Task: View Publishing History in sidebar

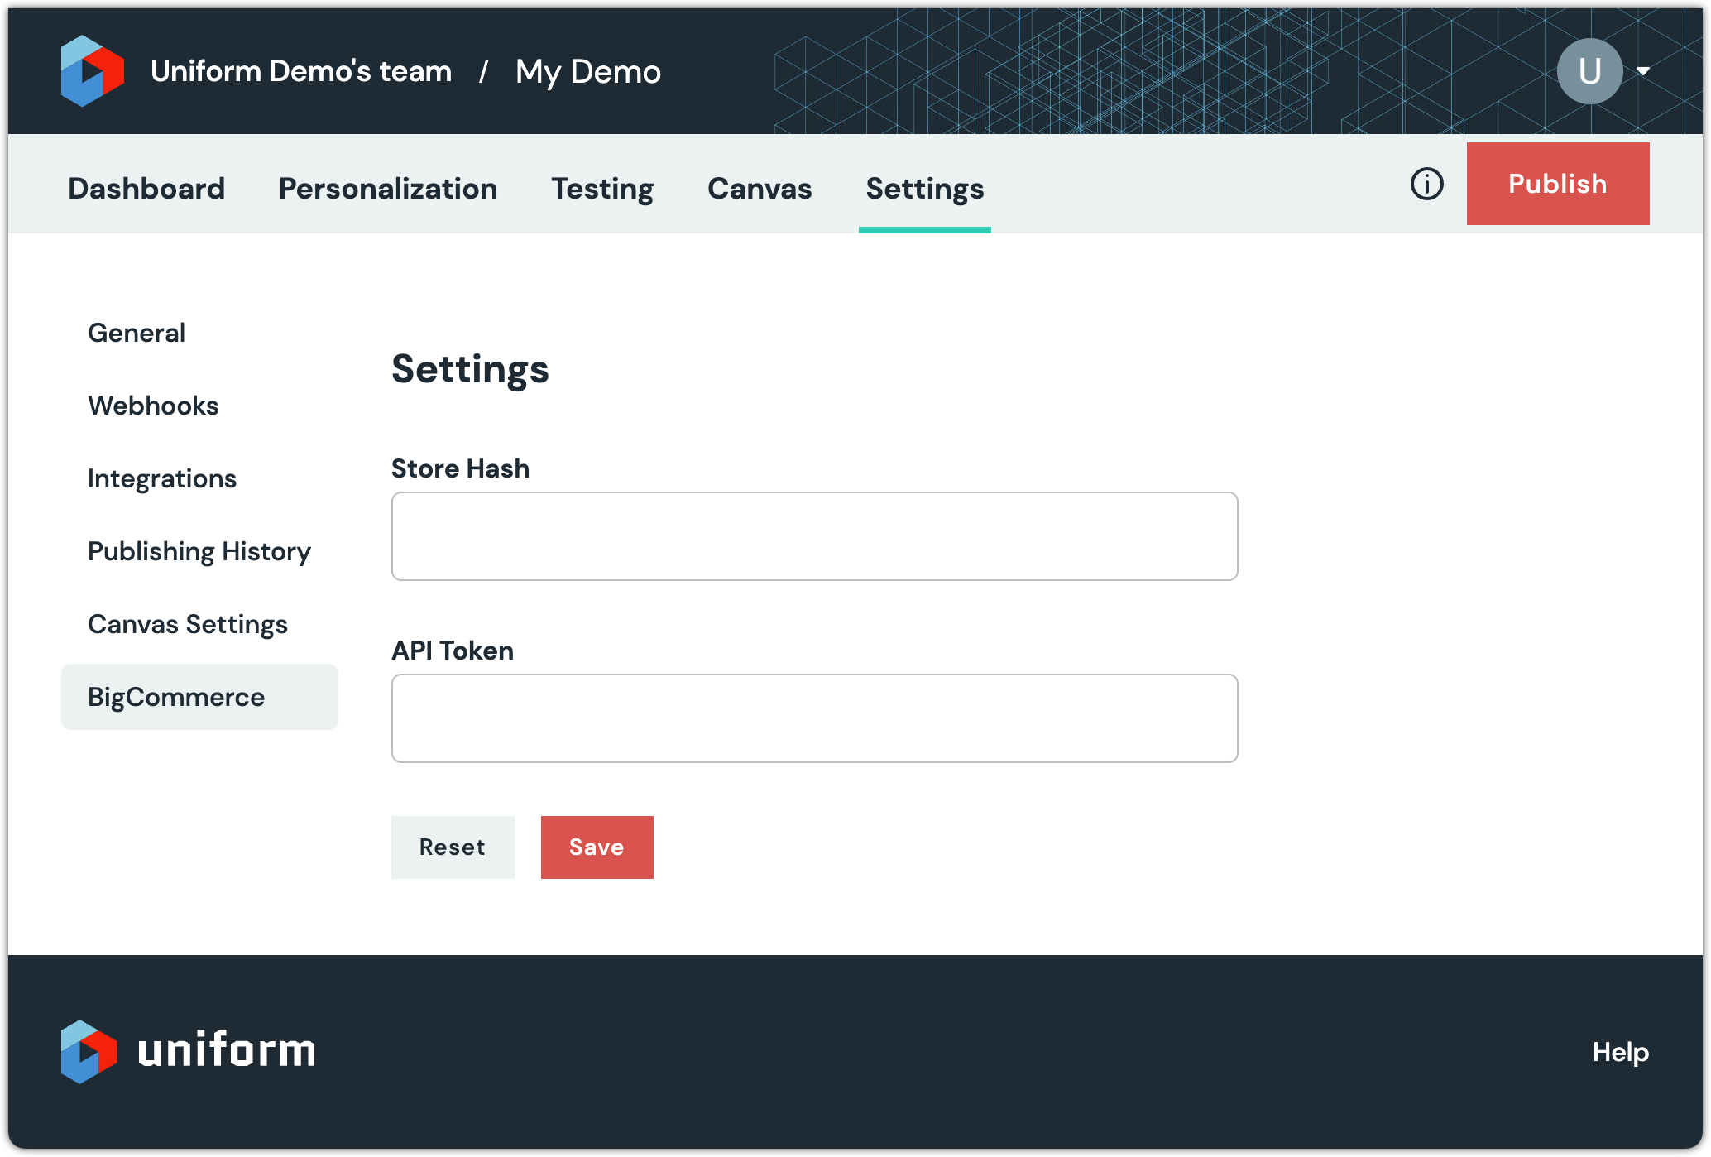Action: click(199, 551)
